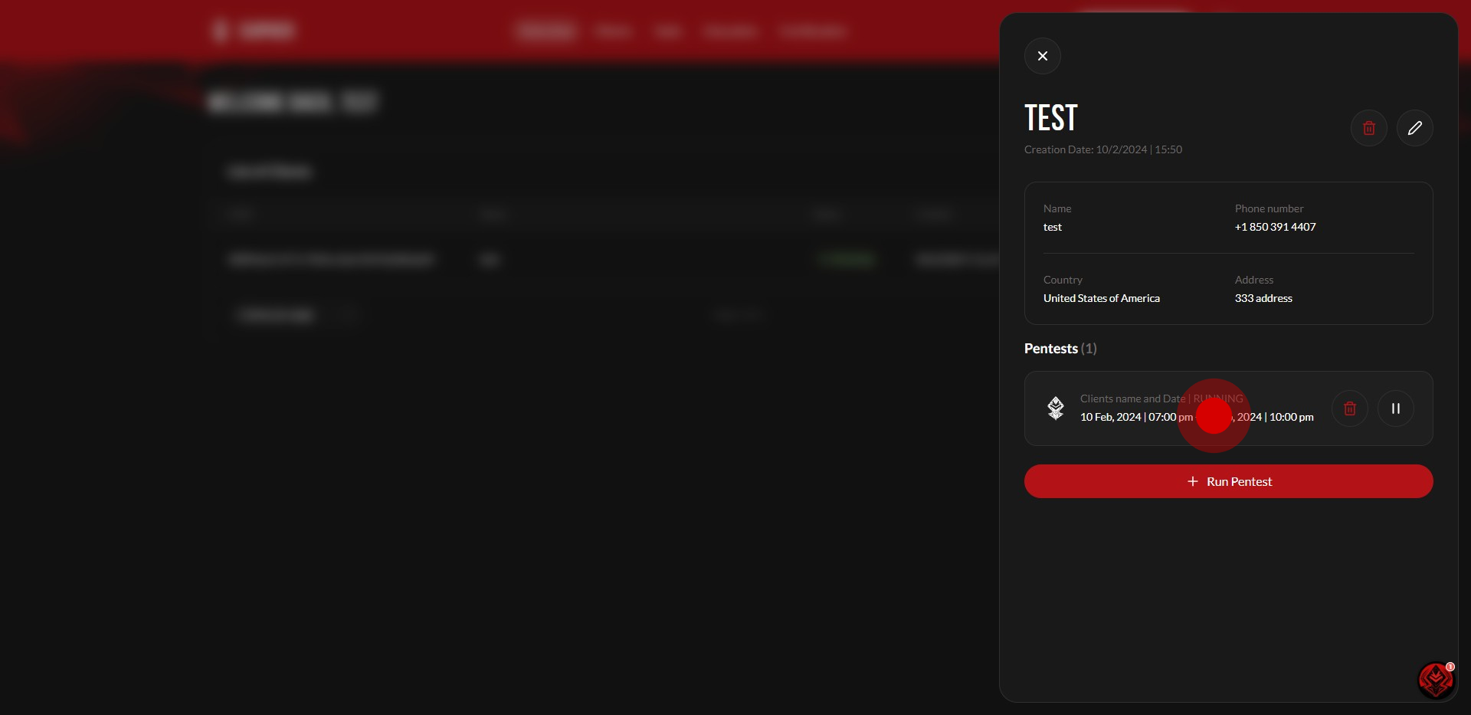Click the 333 address value
The height and width of the screenshot is (715, 1471).
click(x=1263, y=298)
